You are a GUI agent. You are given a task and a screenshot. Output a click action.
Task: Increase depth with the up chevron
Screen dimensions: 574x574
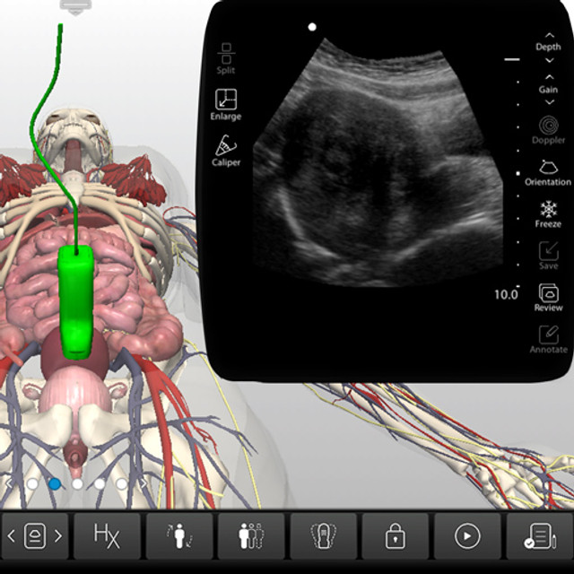tap(549, 34)
